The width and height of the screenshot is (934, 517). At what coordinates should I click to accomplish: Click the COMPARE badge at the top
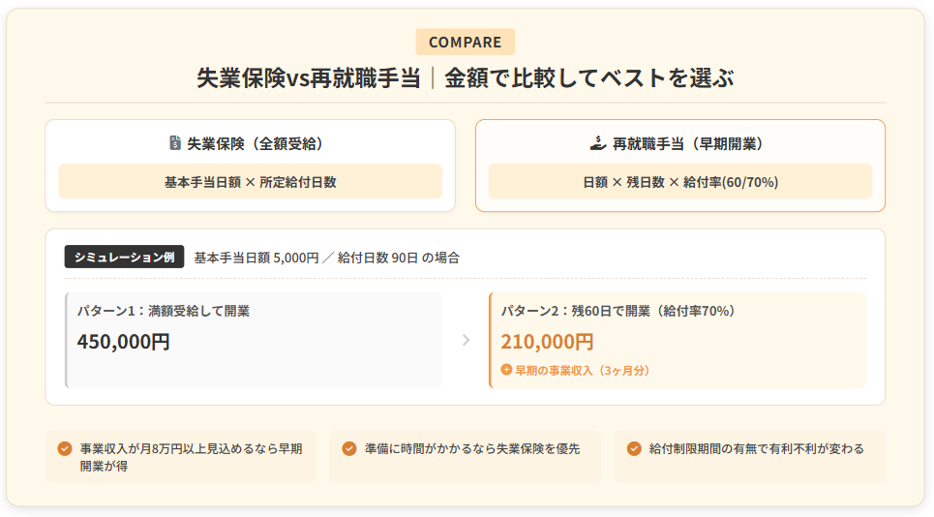coord(466,42)
